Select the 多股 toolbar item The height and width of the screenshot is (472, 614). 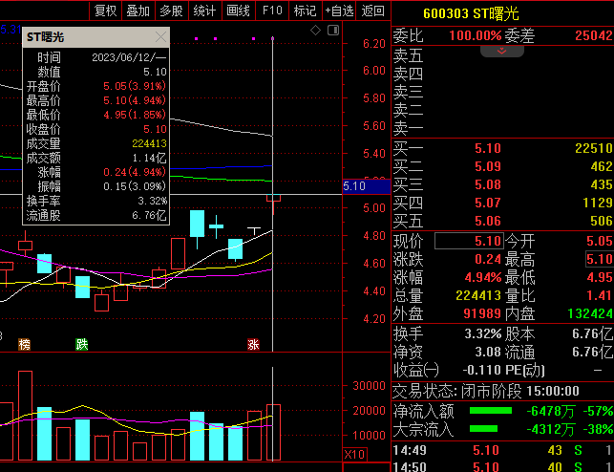pyautogui.click(x=172, y=11)
